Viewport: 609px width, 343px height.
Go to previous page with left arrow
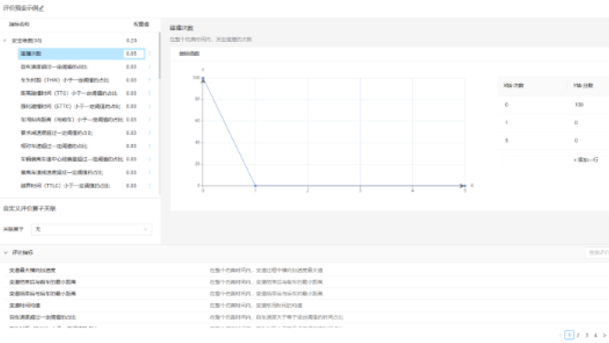[561, 335]
